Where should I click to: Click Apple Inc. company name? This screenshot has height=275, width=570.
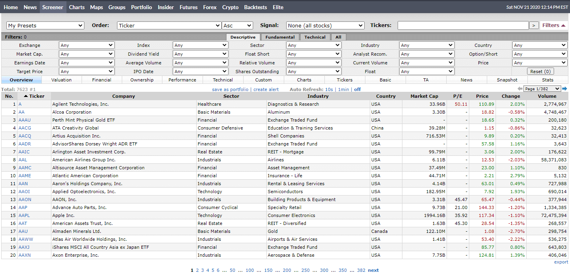coord(63,215)
